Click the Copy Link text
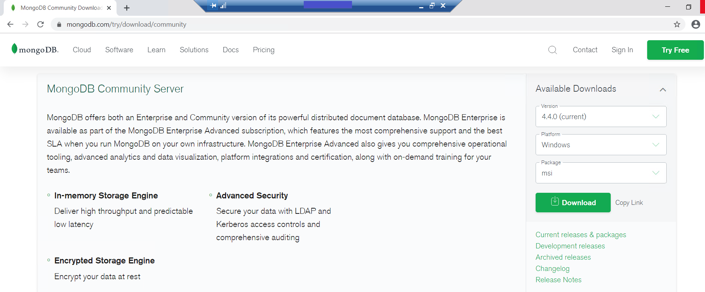705x292 pixels. pyautogui.click(x=629, y=203)
